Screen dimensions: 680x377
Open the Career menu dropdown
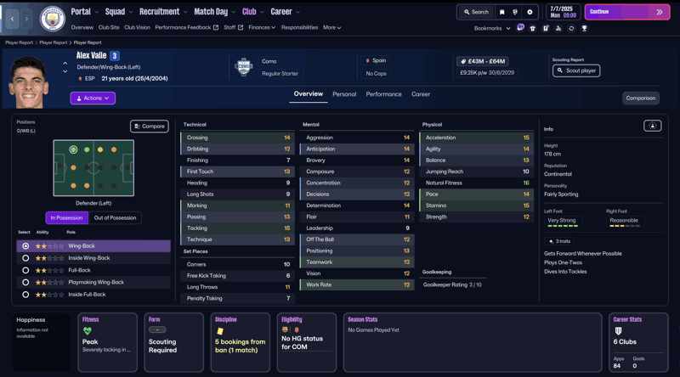[x=285, y=12]
